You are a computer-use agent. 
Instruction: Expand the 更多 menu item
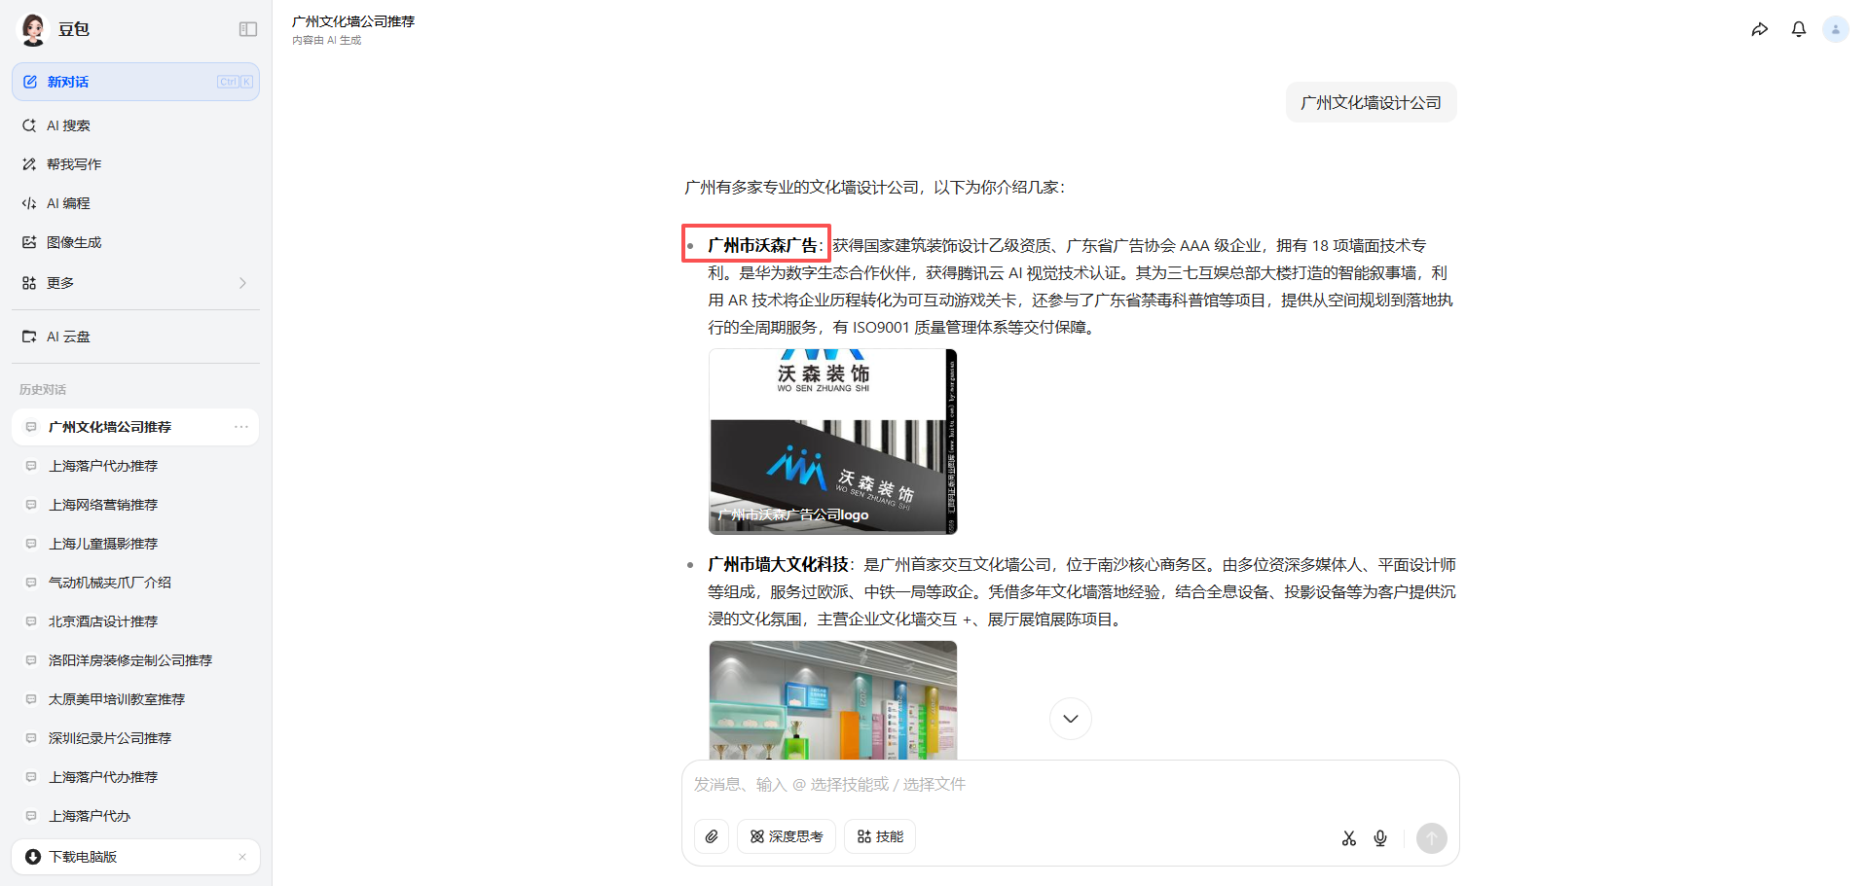click(x=135, y=283)
